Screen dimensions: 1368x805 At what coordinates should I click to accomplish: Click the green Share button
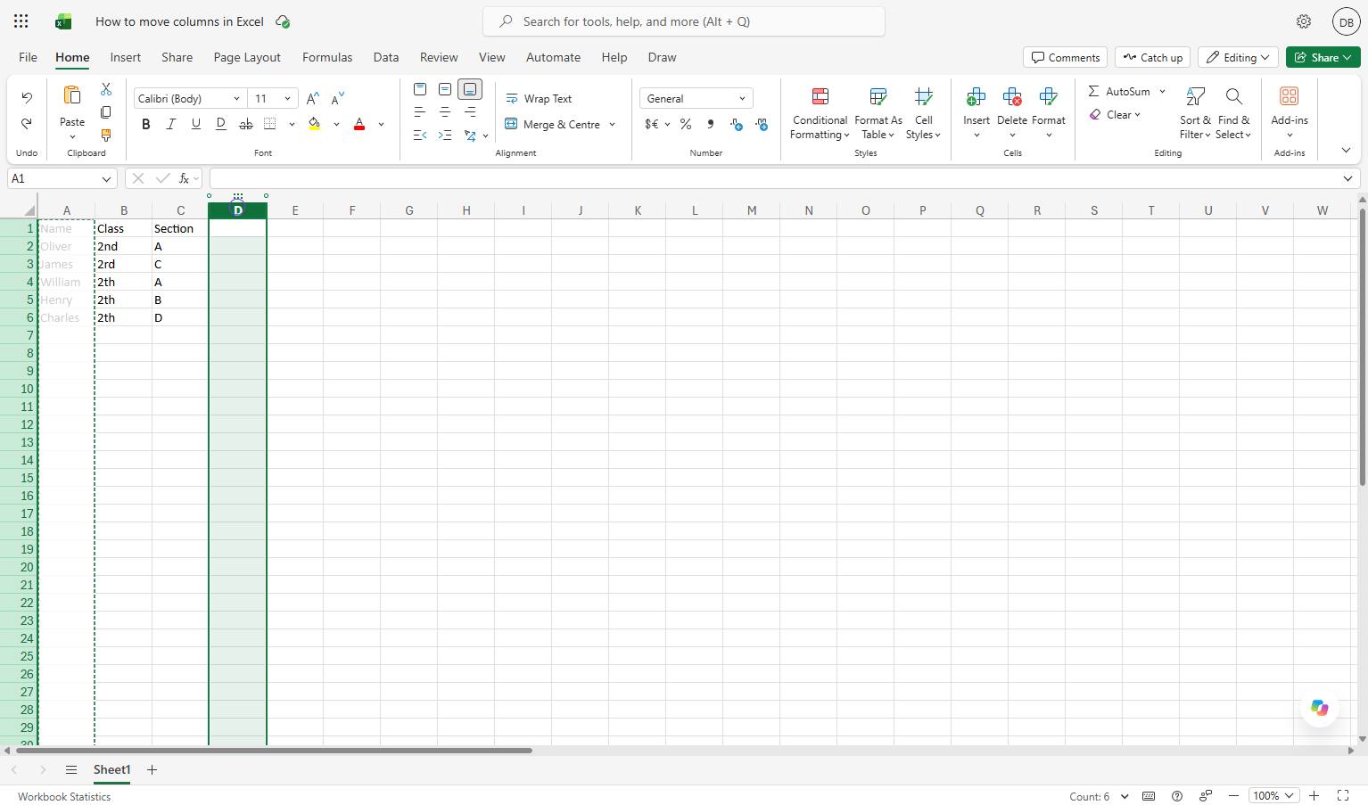tap(1323, 57)
